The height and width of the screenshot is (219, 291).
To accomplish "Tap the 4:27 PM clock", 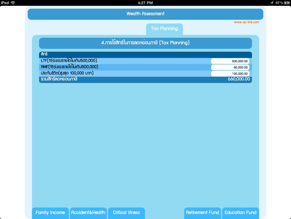I will tap(145, 3).
